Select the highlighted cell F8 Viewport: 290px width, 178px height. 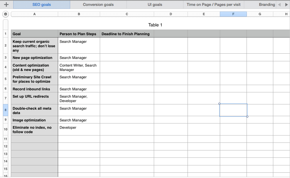[233, 110]
